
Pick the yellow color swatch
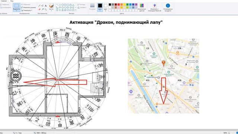125,4
